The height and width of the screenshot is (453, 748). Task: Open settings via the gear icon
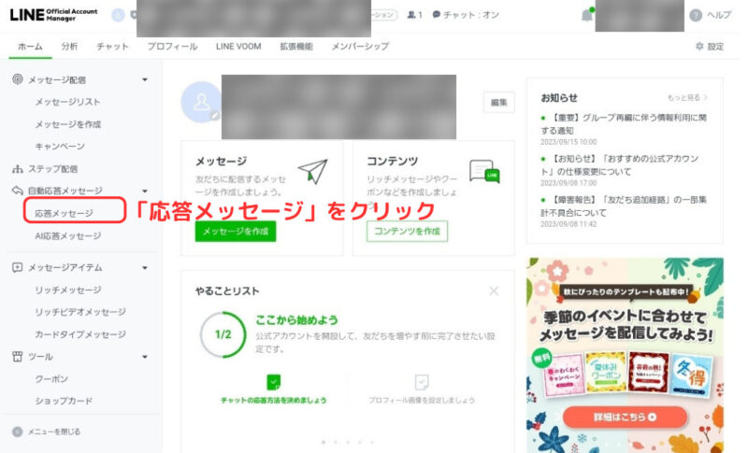[x=699, y=46]
